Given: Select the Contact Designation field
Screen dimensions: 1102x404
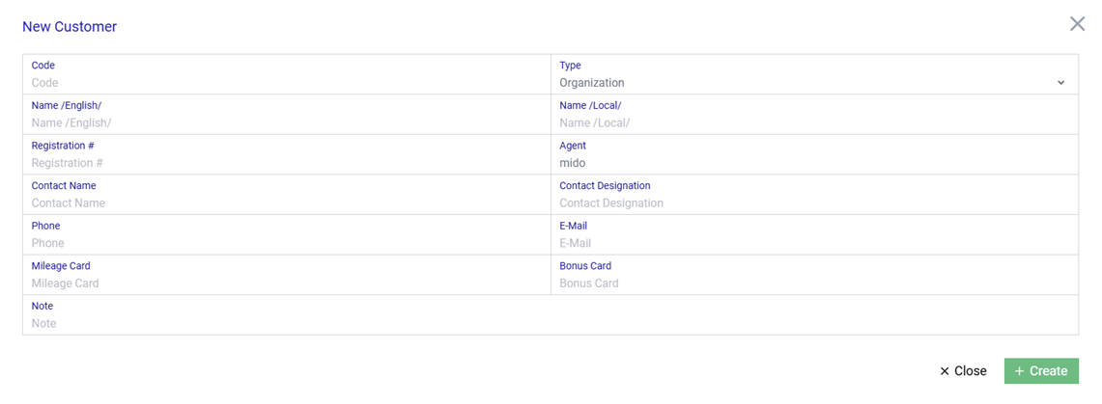Looking at the screenshot, I should (813, 203).
